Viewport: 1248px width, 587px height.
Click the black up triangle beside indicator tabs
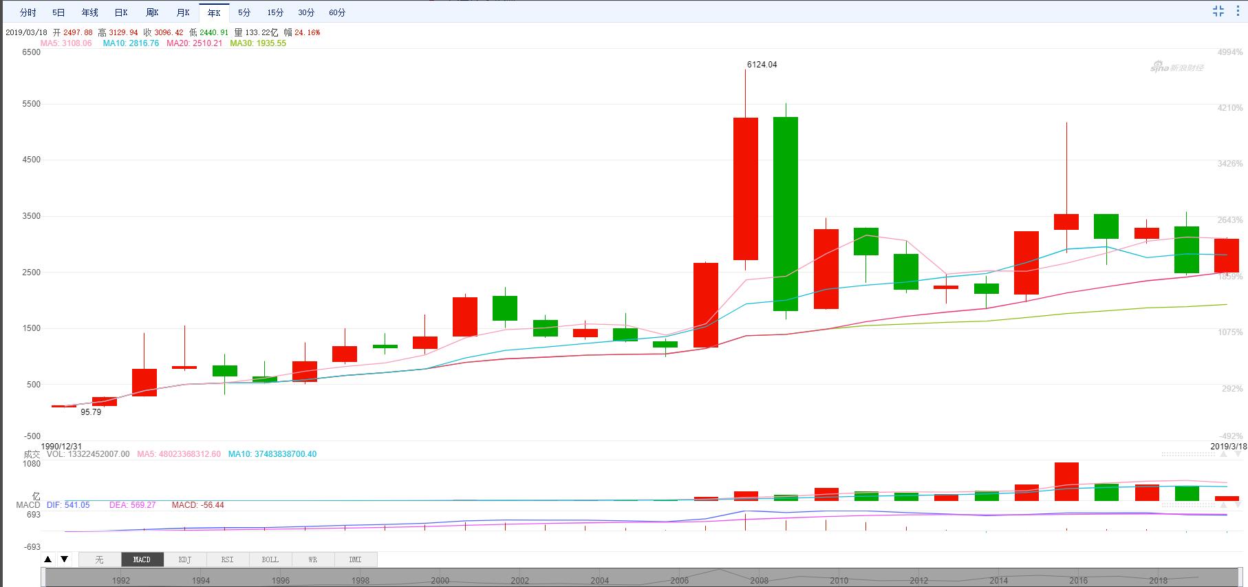tap(48, 559)
